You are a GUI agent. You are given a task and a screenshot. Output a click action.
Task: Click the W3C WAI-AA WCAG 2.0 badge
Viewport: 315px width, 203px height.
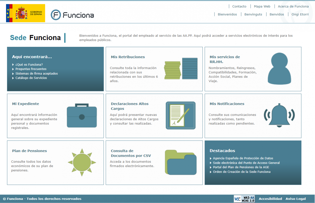tap(244, 199)
